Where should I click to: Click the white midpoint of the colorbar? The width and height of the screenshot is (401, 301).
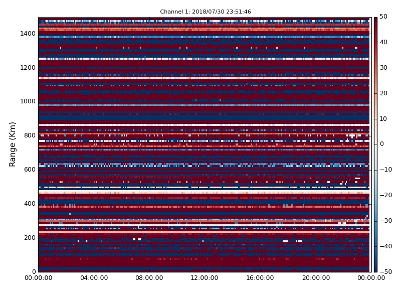point(375,144)
